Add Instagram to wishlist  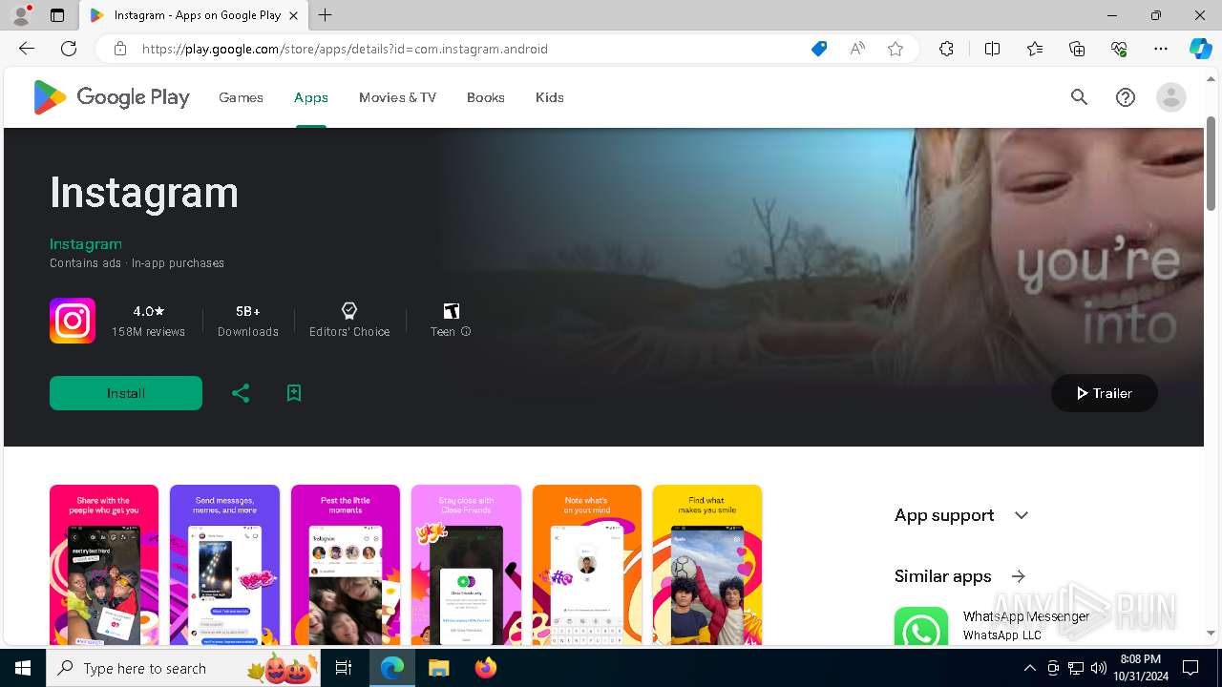pyautogui.click(x=294, y=393)
